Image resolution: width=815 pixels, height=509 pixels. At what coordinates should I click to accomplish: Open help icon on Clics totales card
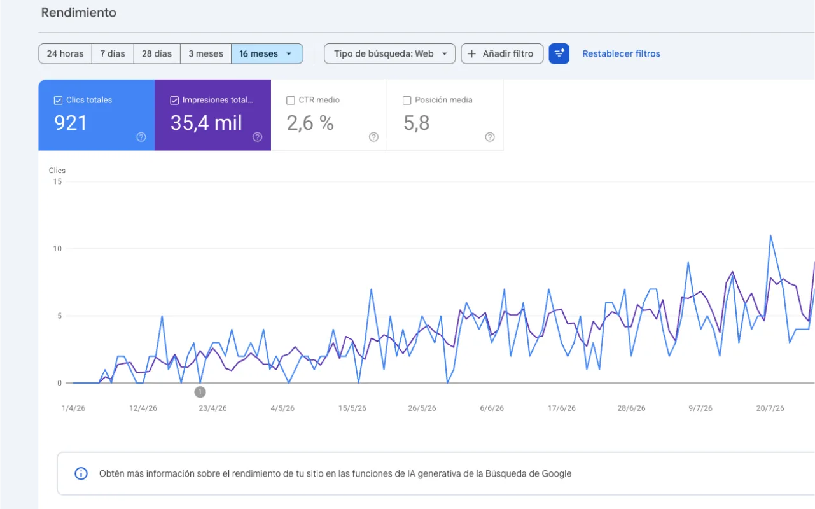pyautogui.click(x=141, y=137)
